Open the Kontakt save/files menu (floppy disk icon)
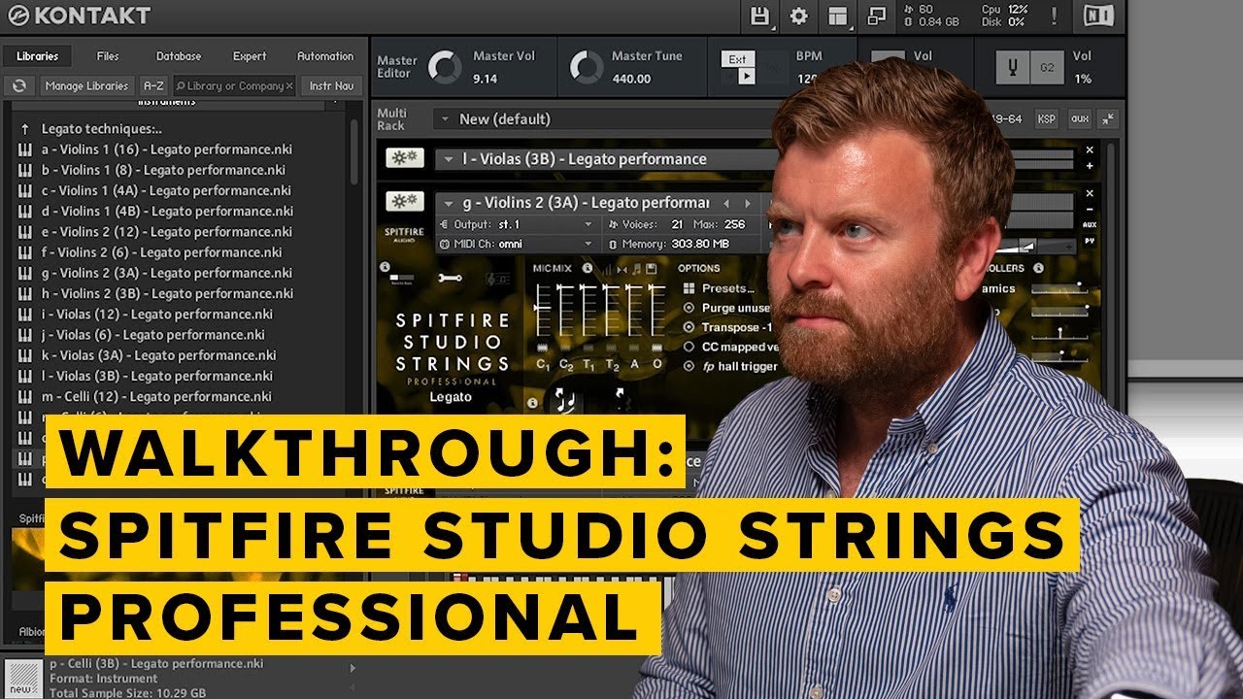 tap(760, 16)
